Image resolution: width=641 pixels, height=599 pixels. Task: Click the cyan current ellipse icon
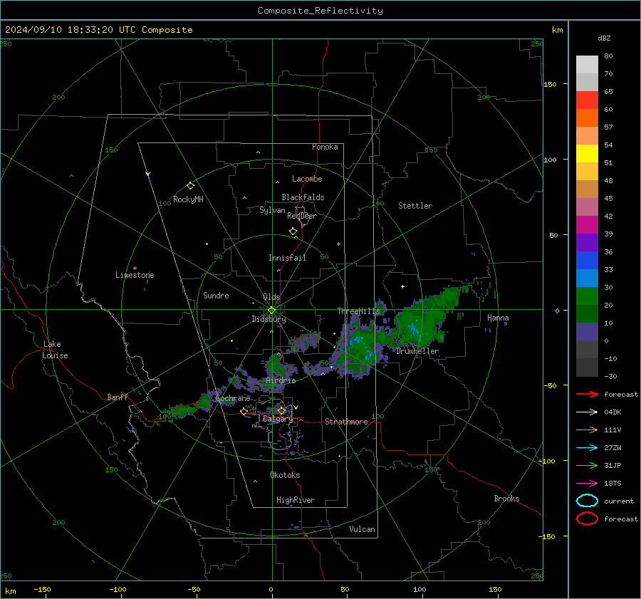pos(587,501)
